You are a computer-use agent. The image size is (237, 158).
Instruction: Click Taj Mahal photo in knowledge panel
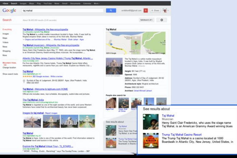[x=114, y=66]
